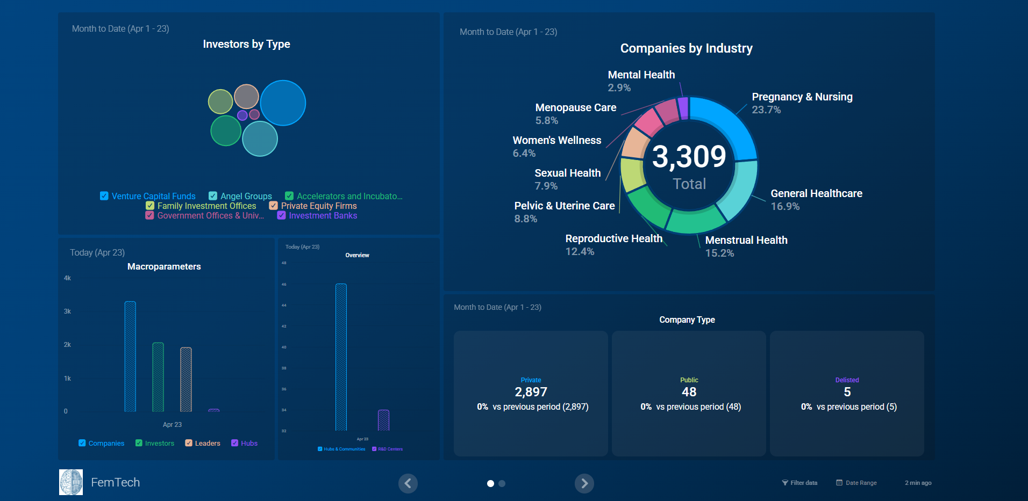Click the previous slide arrow button

[x=408, y=483]
